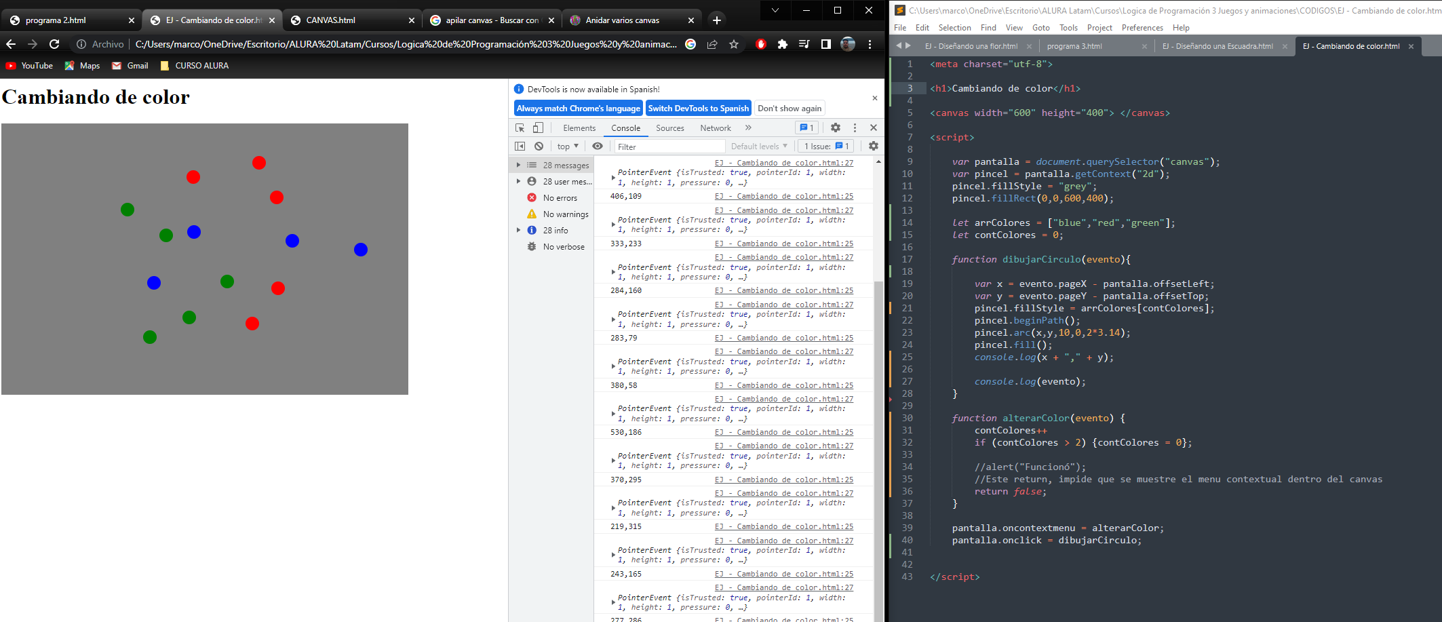Open Sublime Text File menu
Viewport: 1442px width, 622px height.
(x=900, y=28)
